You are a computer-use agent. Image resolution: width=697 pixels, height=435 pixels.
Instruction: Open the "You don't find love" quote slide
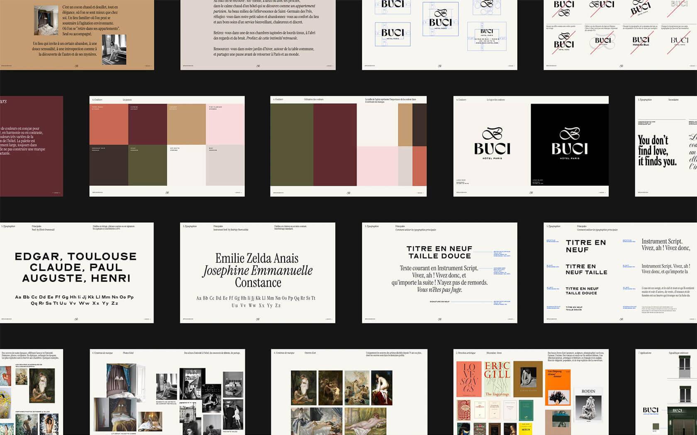click(657, 151)
